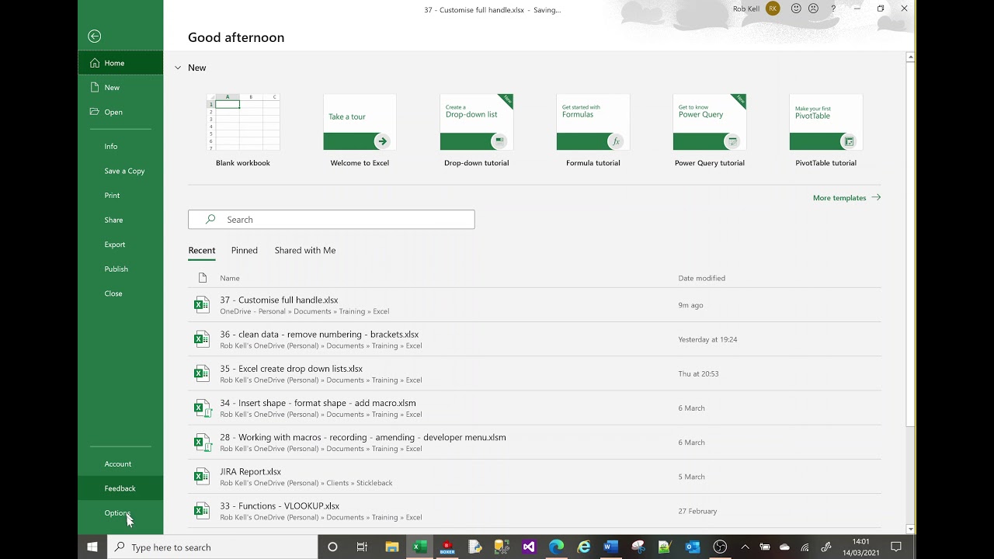Open Cortana circle icon on taskbar
Image resolution: width=994 pixels, height=559 pixels.
[x=332, y=547]
